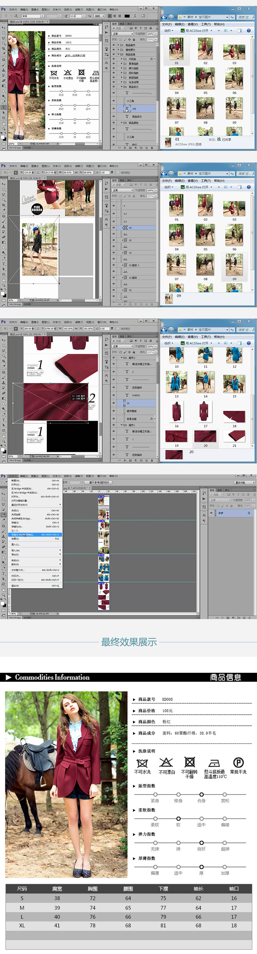This screenshot has height=954, width=257.
Task: Click the warp text icon in first screenshot's options bar
Action: pyautogui.click(x=135, y=16)
